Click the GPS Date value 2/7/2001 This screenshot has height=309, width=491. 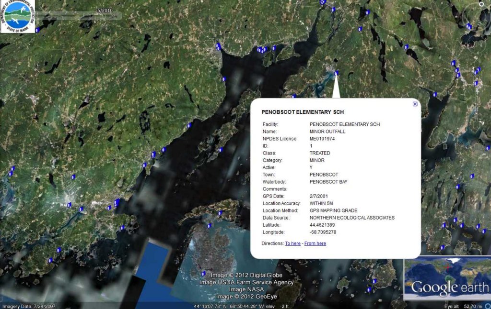318,196
